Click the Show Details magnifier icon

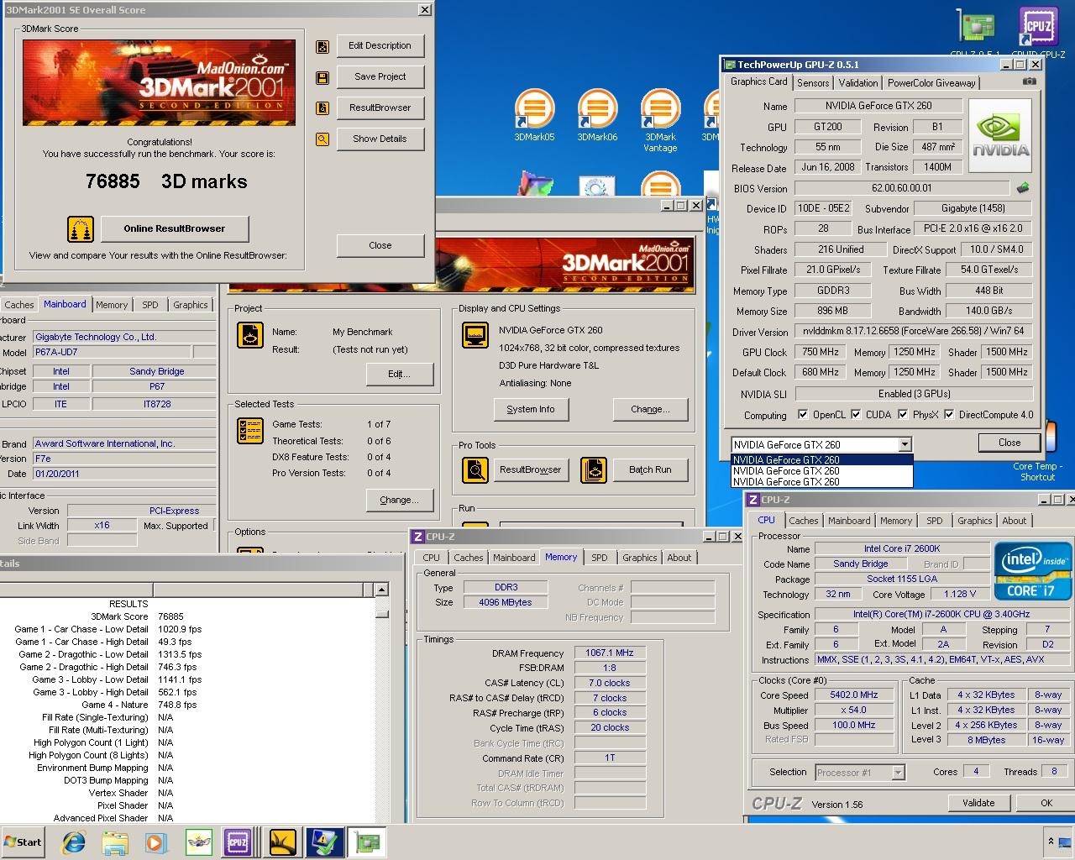tap(322, 139)
